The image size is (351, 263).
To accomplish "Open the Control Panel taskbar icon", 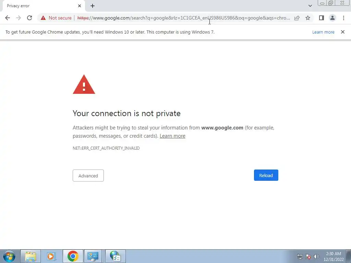I will click(x=93, y=256).
